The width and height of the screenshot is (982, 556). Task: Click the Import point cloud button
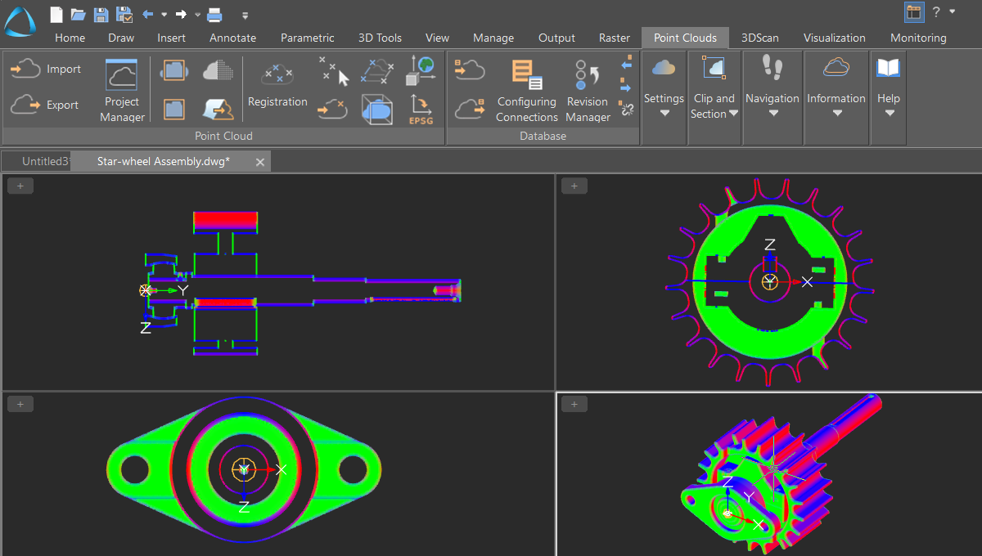click(x=46, y=69)
